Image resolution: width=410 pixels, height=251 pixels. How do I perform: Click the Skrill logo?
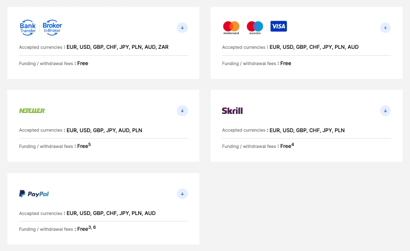232,110
